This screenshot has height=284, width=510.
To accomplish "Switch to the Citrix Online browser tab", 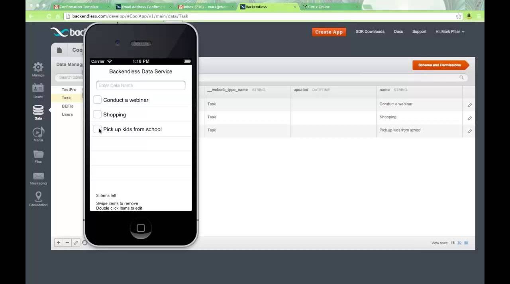I will 319,7.
